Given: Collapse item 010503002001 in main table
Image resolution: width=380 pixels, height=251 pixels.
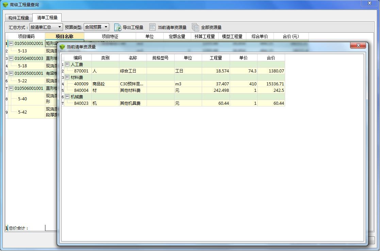Looking at the screenshot, I should (11, 44).
